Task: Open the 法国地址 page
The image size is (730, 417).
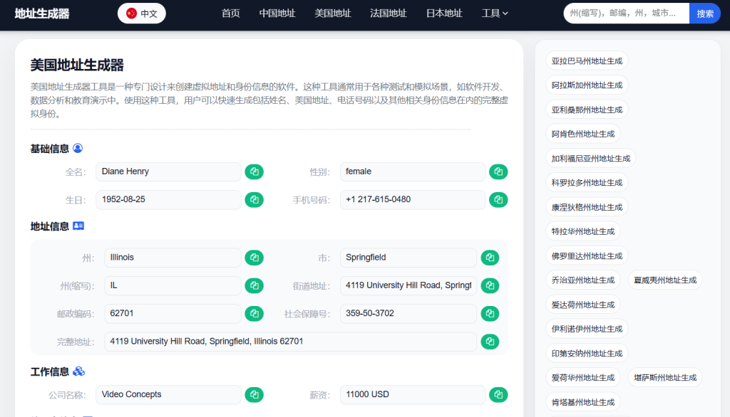Action: click(388, 13)
